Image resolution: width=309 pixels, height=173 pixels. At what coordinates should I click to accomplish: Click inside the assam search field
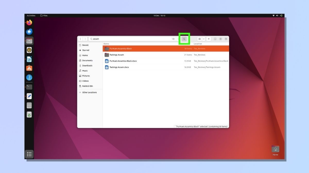click(116, 39)
